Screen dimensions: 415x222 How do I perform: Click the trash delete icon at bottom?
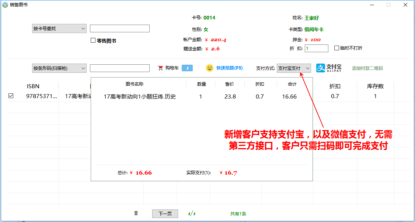pos(136,213)
